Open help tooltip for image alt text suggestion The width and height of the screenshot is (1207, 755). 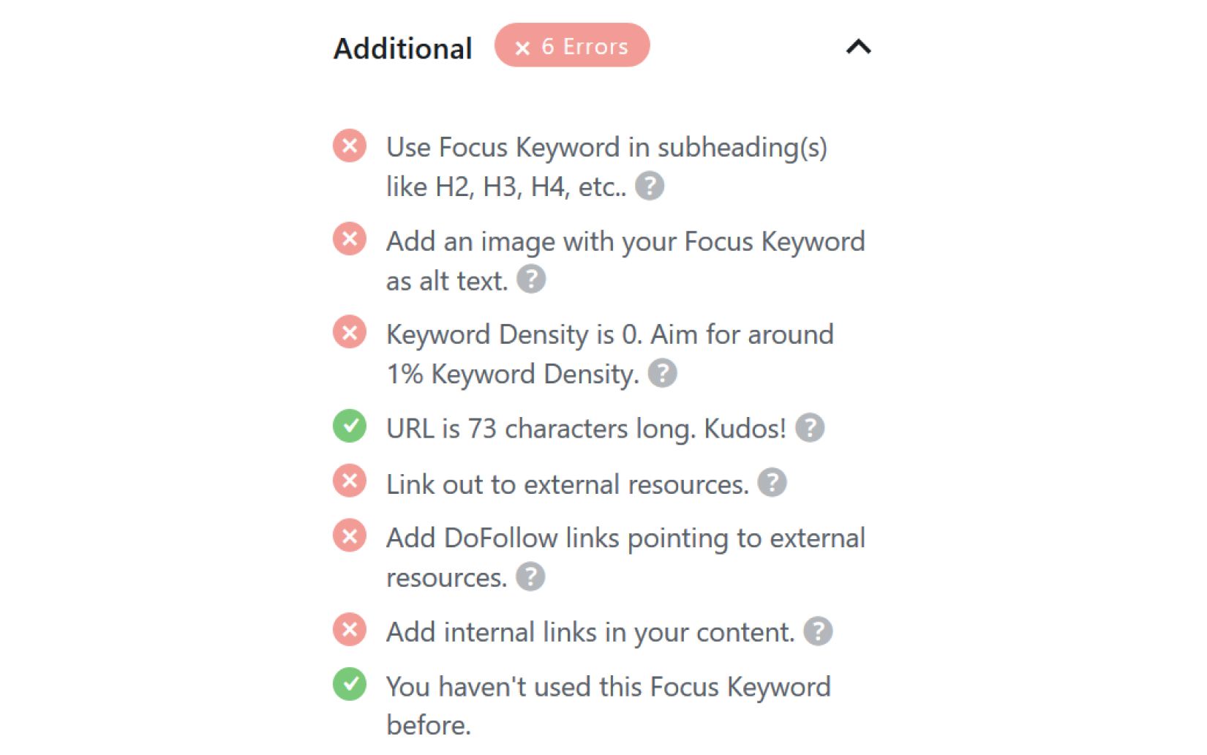point(531,279)
